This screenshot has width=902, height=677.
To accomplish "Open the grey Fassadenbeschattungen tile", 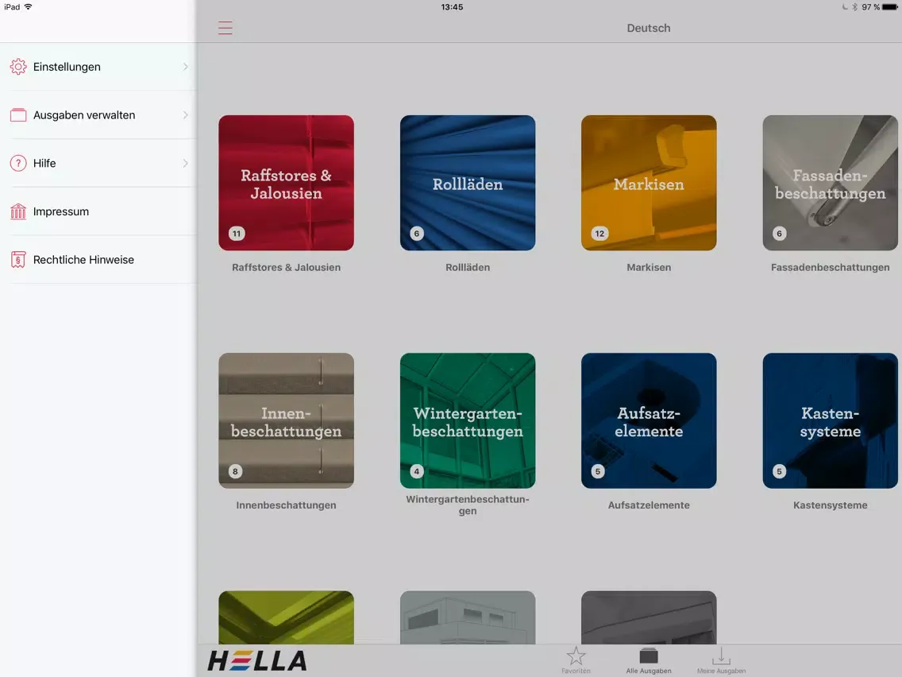I will pos(830,183).
